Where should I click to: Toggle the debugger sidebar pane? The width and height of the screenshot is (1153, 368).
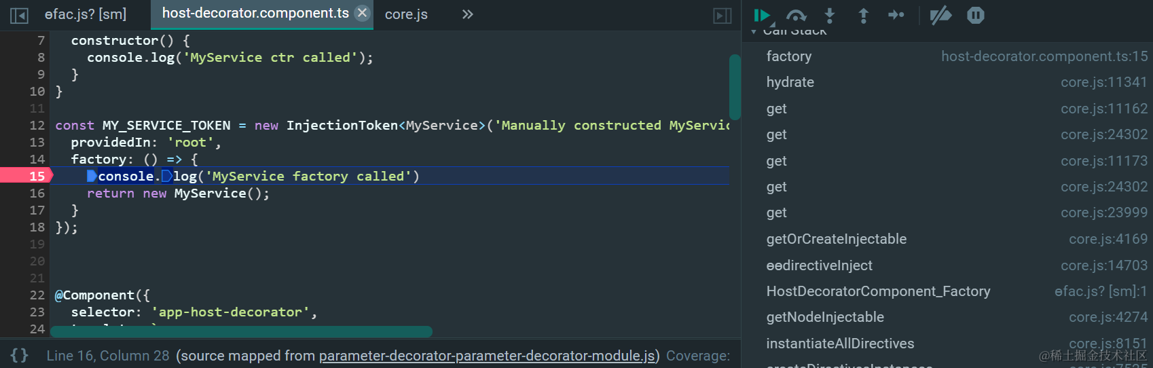(x=722, y=15)
